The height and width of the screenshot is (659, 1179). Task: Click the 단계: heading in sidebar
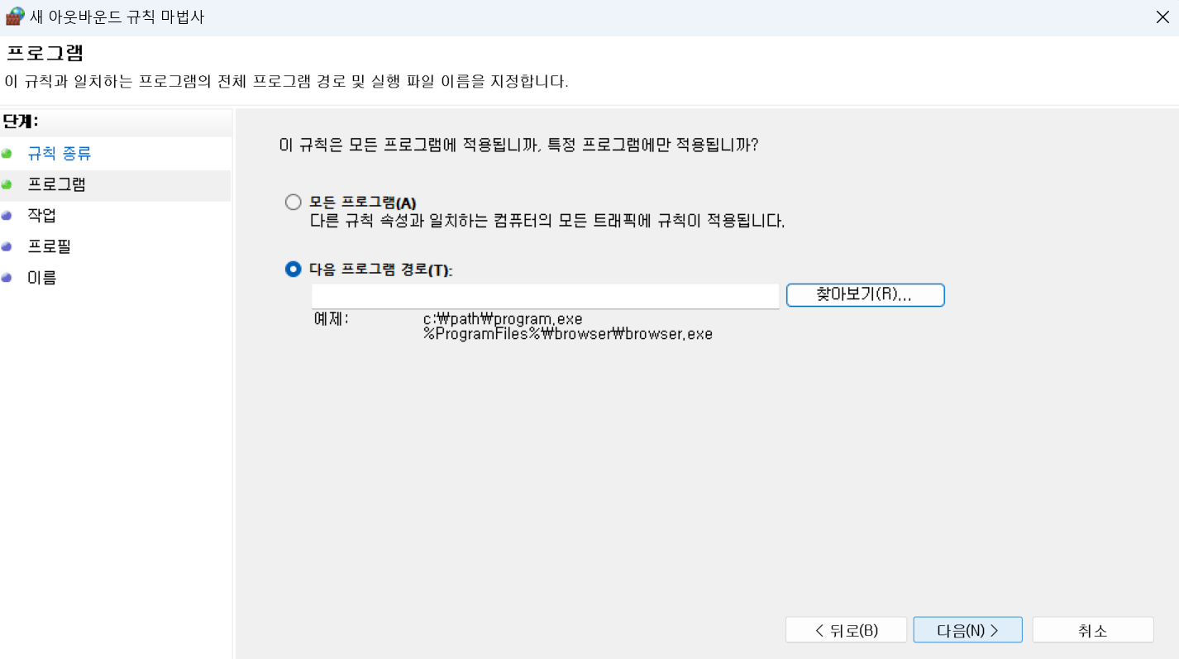pyautogui.click(x=21, y=122)
